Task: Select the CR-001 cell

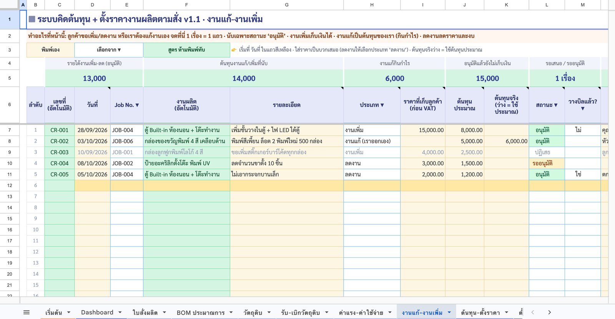Action: (60, 130)
